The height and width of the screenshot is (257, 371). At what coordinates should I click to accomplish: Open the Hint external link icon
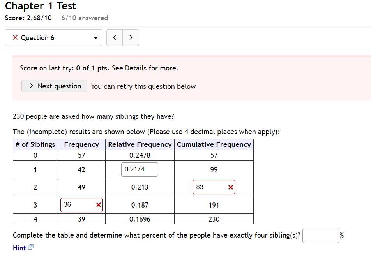pyautogui.click(x=30, y=247)
